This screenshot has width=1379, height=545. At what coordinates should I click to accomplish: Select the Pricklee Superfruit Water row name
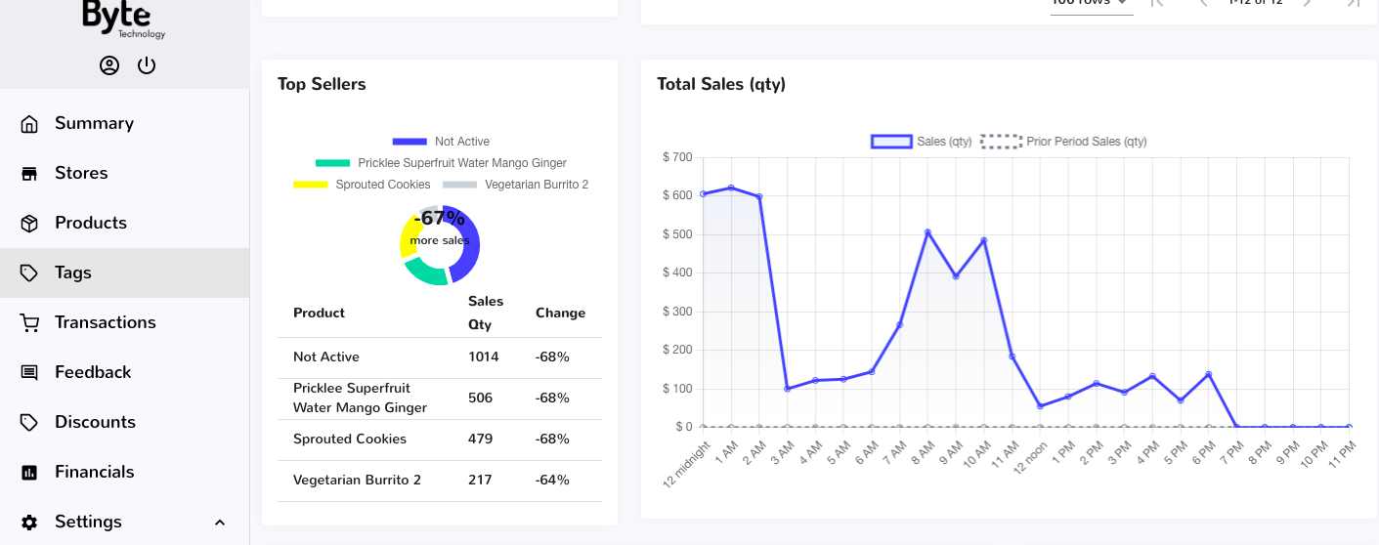tap(360, 398)
